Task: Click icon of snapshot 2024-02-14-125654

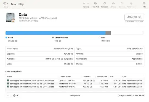Action: [x=8, y=80]
